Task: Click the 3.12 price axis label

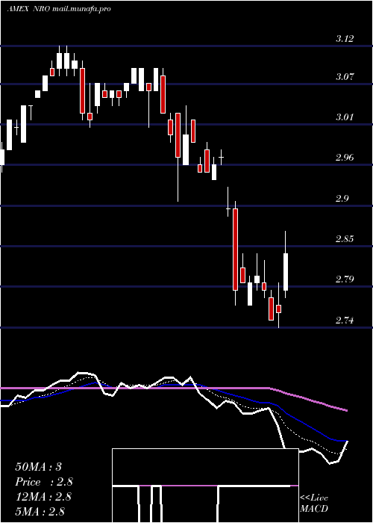Action: pos(344,39)
